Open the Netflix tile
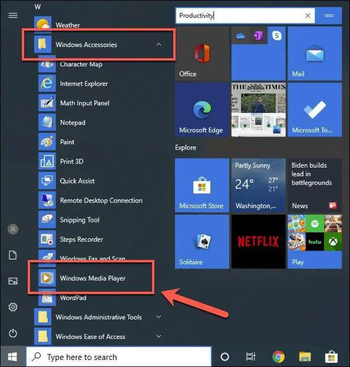 click(258, 242)
